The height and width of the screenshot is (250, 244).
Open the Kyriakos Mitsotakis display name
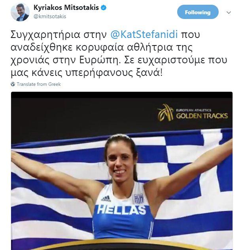[x=66, y=8]
